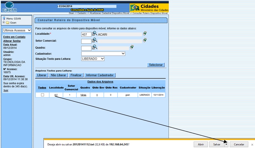Viewport: 255px width, 148px height.
Task: Click the Não Liberar button
Action: point(58,75)
